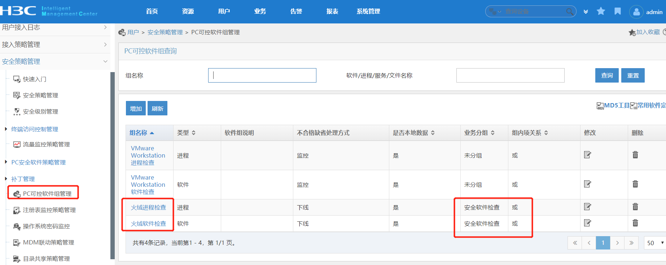This screenshot has height=265, width=666.
Task: Go to the first page of results
Action: click(575, 243)
